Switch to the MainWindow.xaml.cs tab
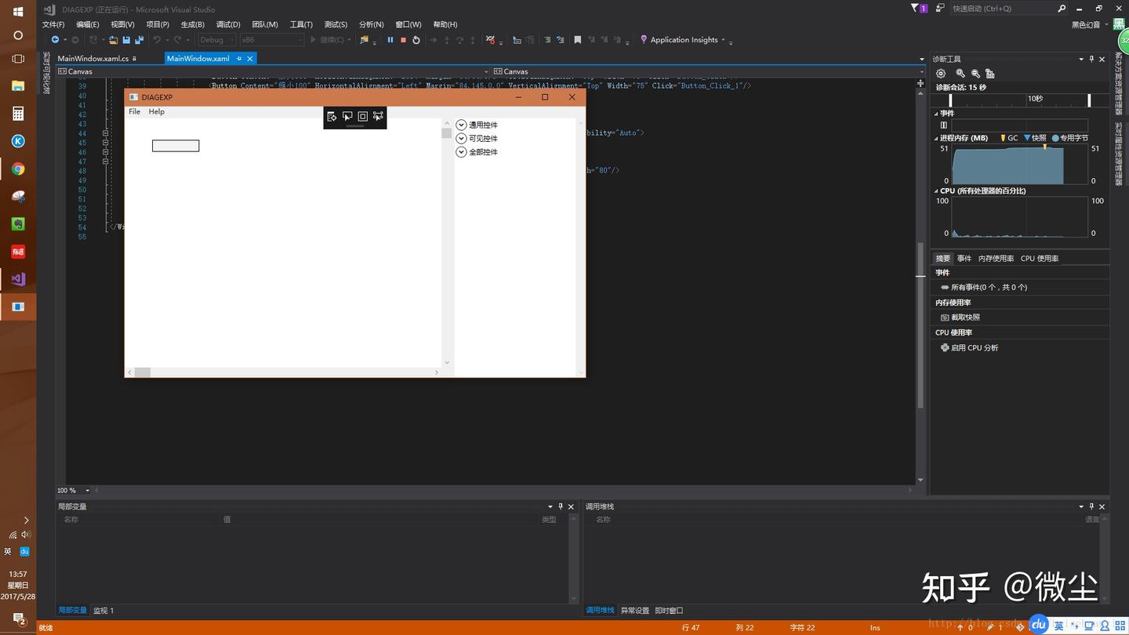 point(93,59)
